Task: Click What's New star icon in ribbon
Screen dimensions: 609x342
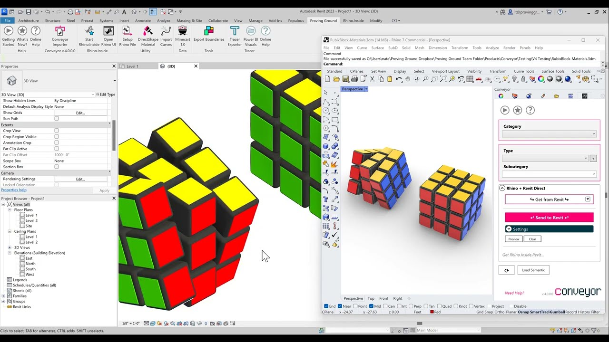Action: [22, 36]
